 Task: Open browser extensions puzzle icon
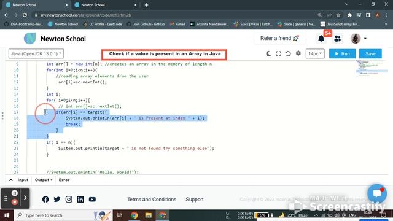click(349, 15)
